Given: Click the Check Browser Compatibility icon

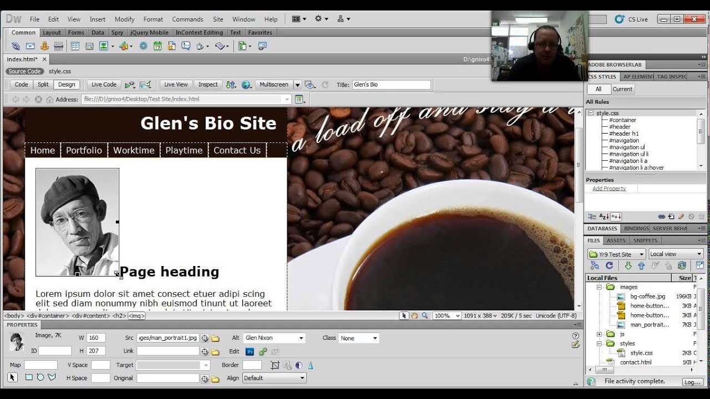Looking at the screenshot, I should (x=145, y=85).
